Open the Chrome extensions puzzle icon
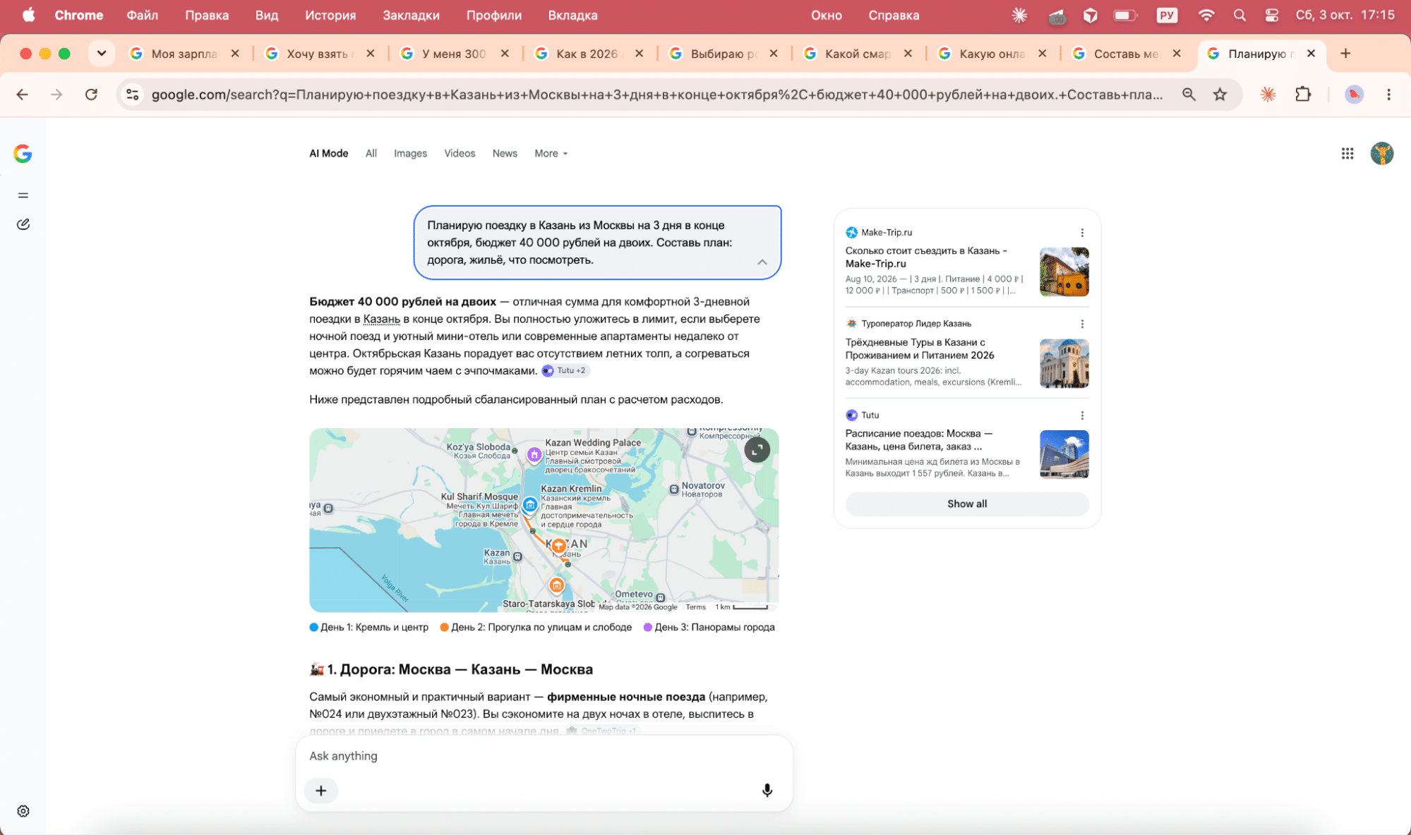Image resolution: width=1411 pixels, height=835 pixels. coord(1303,95)
